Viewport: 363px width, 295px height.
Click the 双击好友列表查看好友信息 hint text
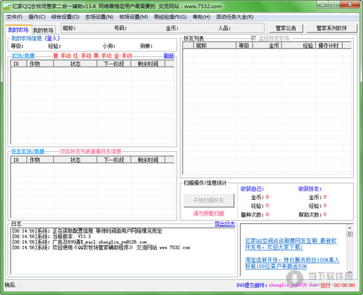click(x=91, y=151)
